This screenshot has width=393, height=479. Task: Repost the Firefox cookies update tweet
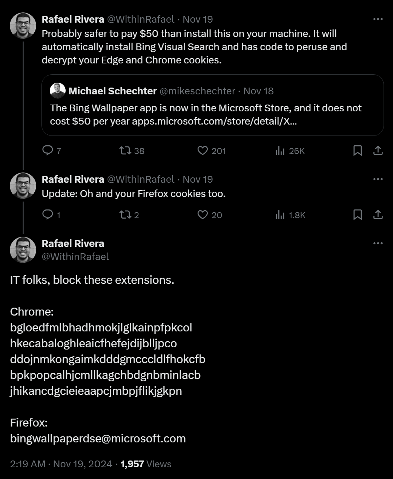(x=125, y=215)
